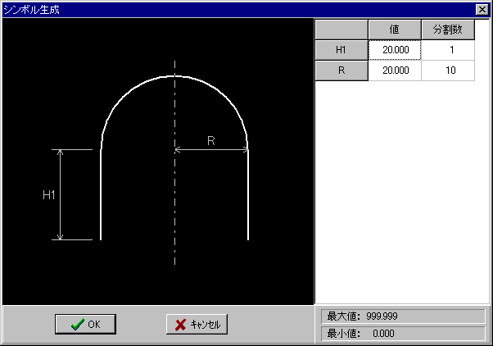Click the 最小値 status field
Image resolution: width=493 pixels, height=346 pixels.
[403, 334]
